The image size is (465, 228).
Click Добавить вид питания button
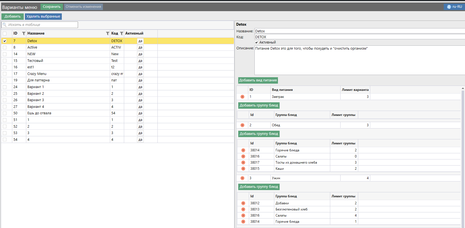258,80
